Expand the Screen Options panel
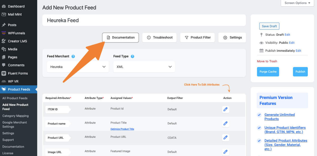The image size is (317, 156). 297,3
